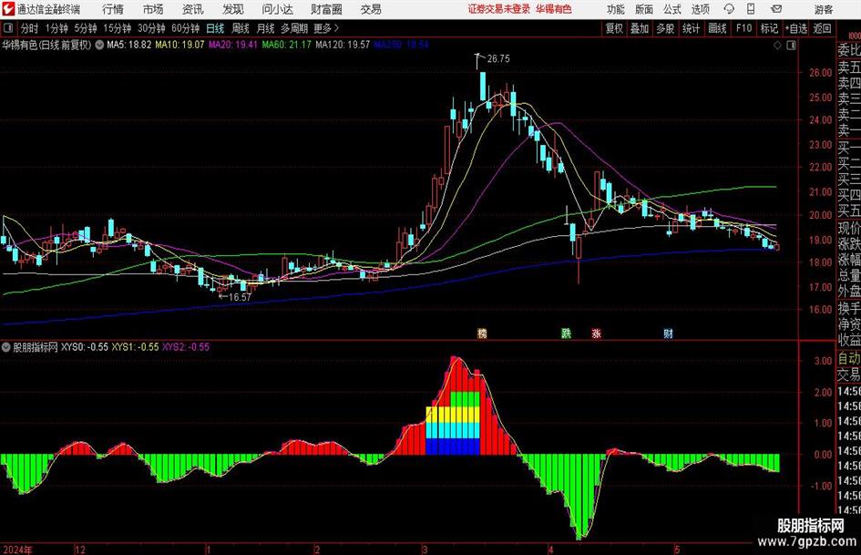The height and width of the screenshot is (555, 861).
Task: Click the MA5: 18.82 value label
Action: click(x=128, y=45)
